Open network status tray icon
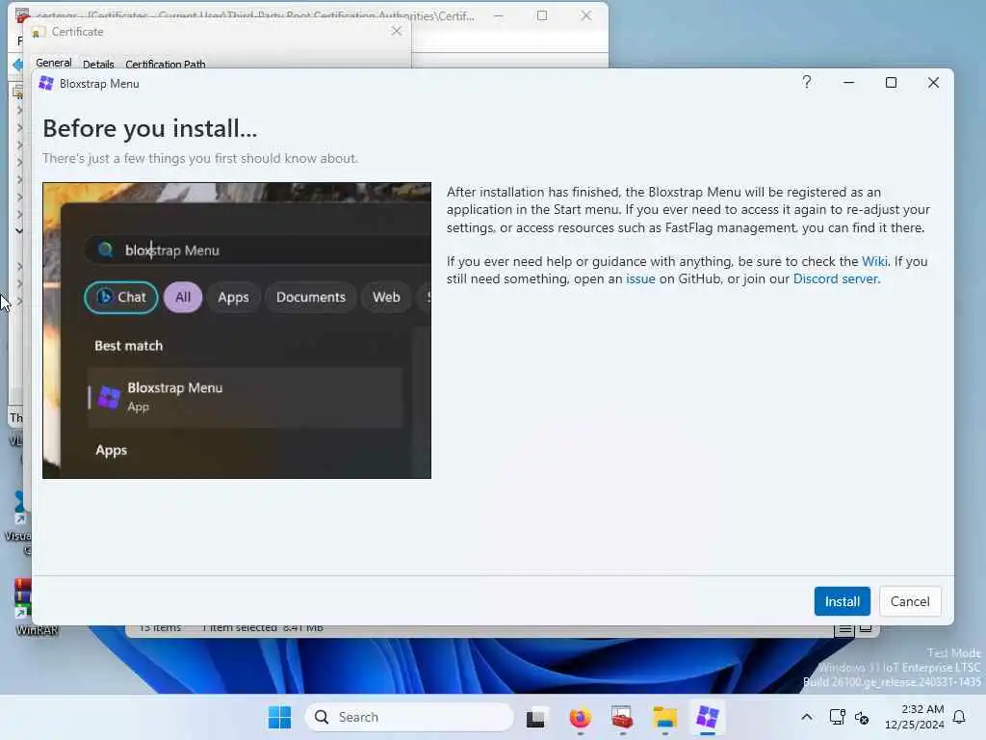 [837, 717]
